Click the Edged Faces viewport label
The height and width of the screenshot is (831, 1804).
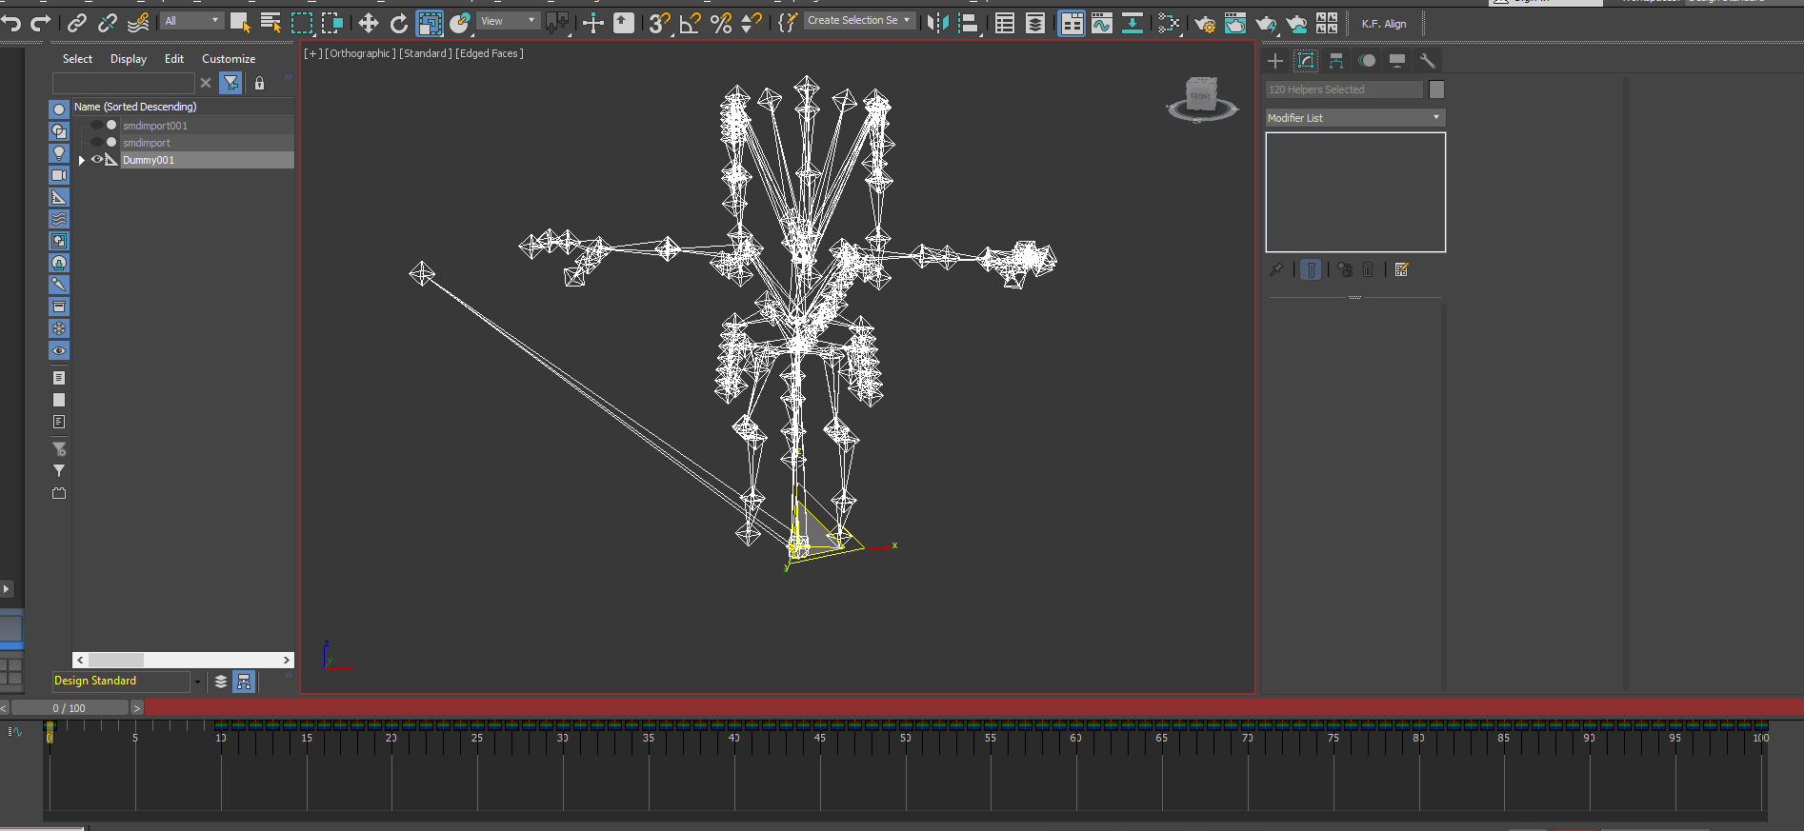pos(490,53)
